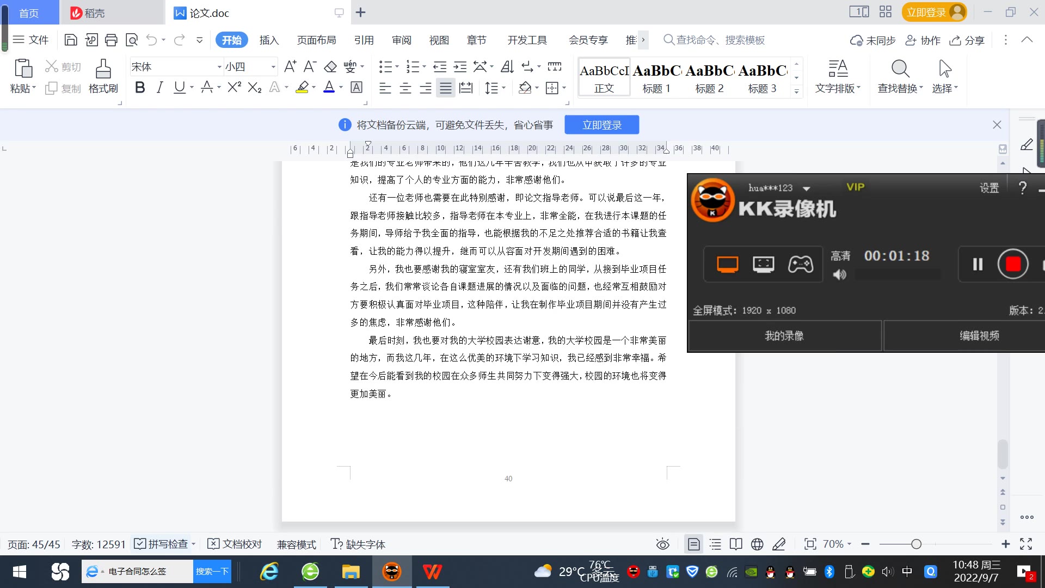
Task: Click the justify alignment icon
Action: point(445,88)
